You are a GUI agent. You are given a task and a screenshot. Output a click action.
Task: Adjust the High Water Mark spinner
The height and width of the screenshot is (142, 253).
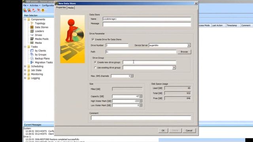click(x=141, y=101)
